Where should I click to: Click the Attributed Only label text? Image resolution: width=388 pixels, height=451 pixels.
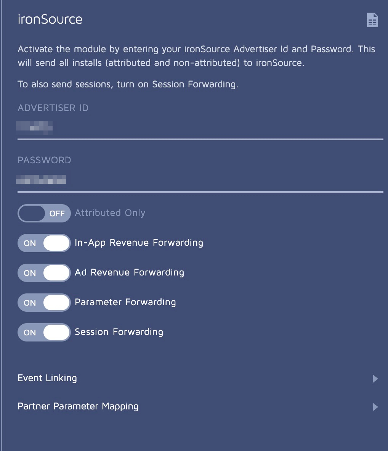click(x=110, y=213)
